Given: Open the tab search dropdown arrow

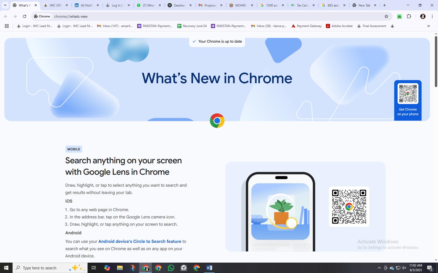Looking at the screenshot, I should click(x=5, y=5).
